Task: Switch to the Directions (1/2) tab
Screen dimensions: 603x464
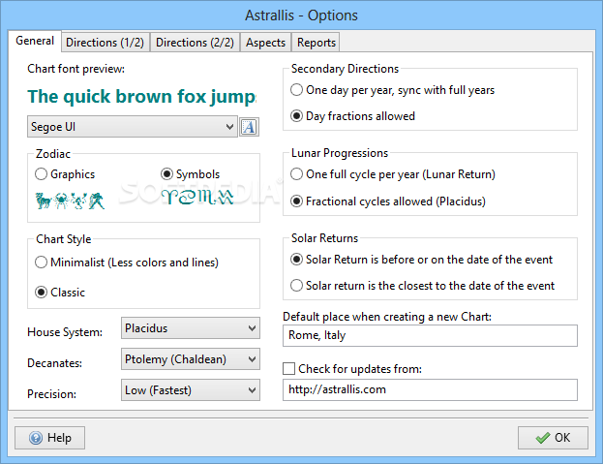Action: click(x=105, y=43)
